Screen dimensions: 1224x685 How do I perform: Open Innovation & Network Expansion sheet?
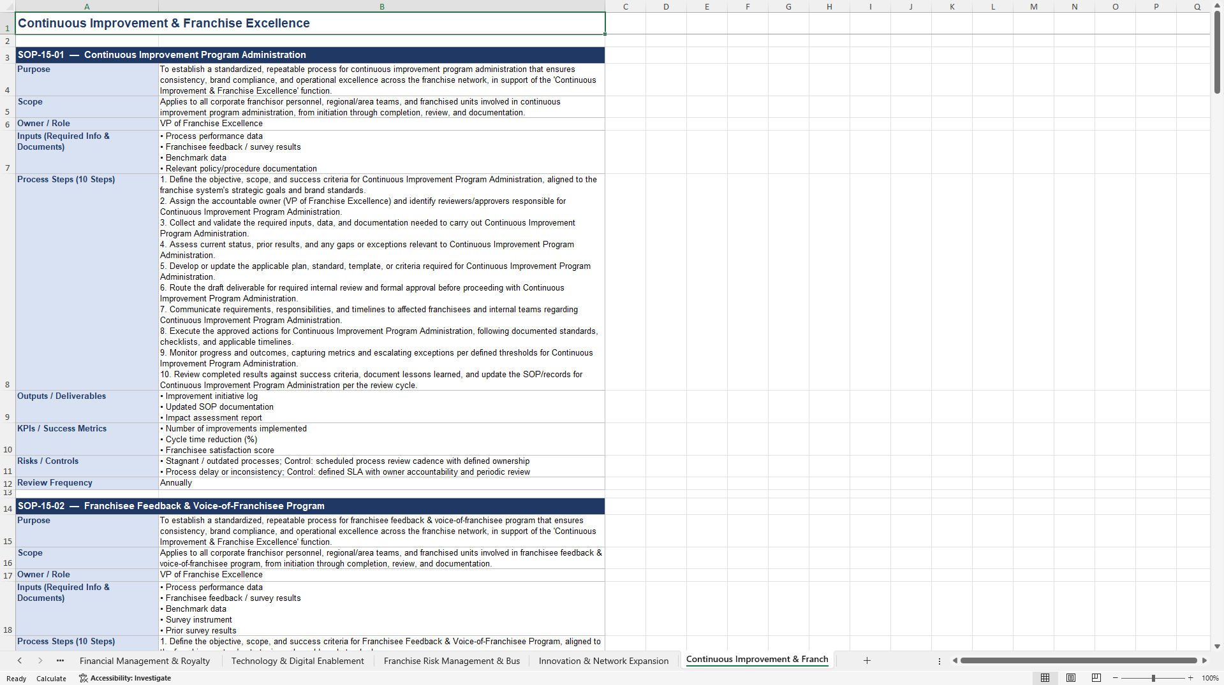point(603,661)
